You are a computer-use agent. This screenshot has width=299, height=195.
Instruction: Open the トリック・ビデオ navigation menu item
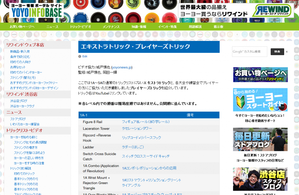click(80, 27)
